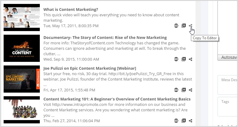The width and height of the screenshot is (238, 127).
Task: Open the Documentary- The Story of Content title
Action: [105, 37]
